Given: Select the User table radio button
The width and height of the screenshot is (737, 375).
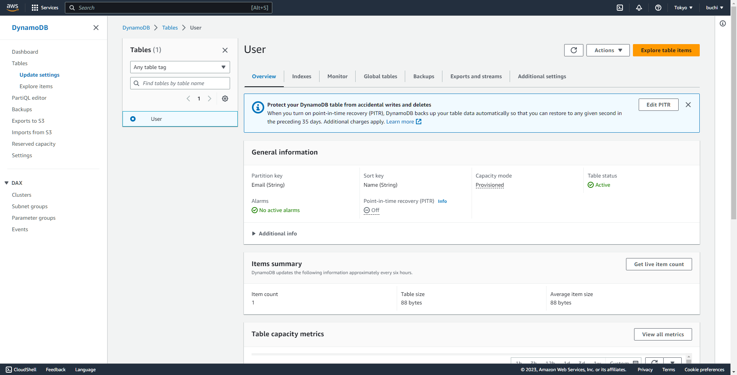Looking at the screenshot, I should point(133,119).
